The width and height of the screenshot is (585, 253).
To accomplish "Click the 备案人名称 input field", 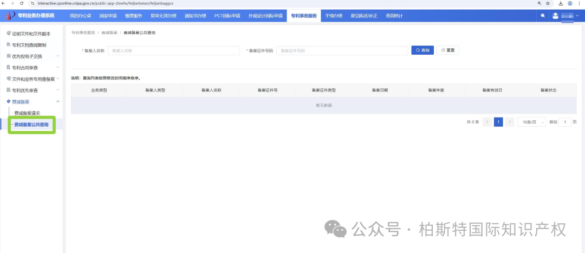I will tap(174, 50).
